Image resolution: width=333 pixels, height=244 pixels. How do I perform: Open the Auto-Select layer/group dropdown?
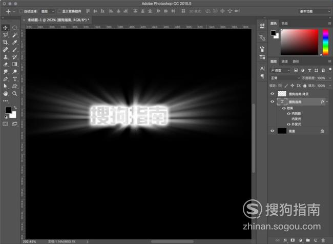(x=48, y=11)
